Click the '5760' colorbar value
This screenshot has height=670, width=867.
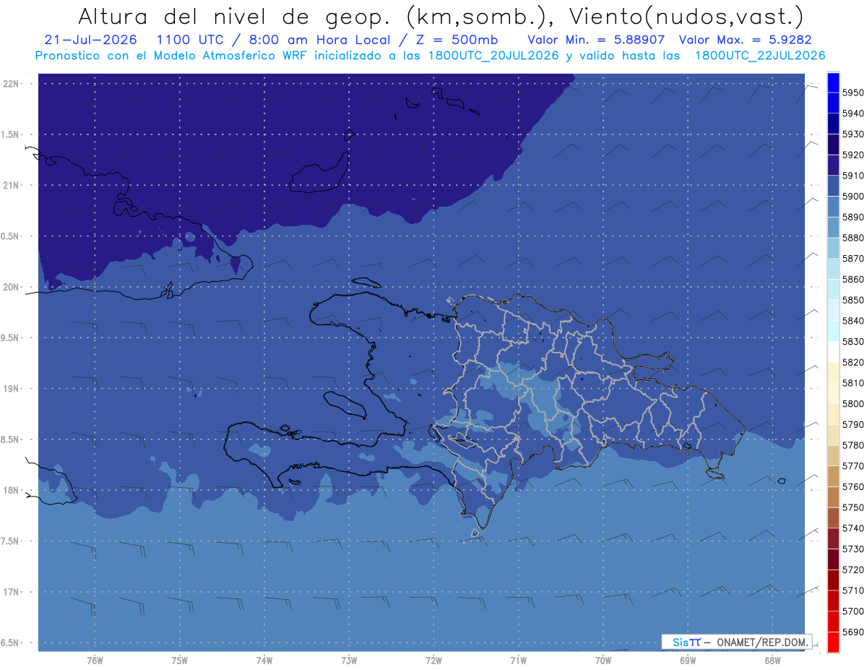853,486
